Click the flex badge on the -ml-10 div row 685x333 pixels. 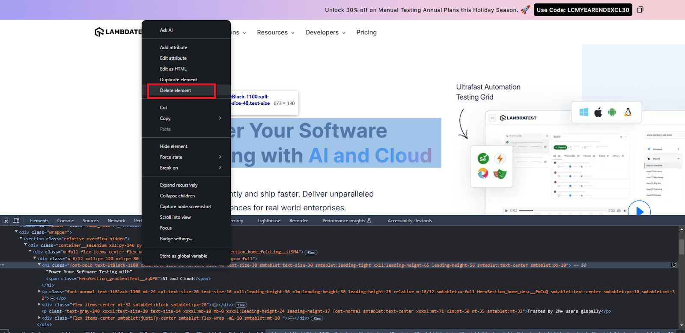point(317,318)
